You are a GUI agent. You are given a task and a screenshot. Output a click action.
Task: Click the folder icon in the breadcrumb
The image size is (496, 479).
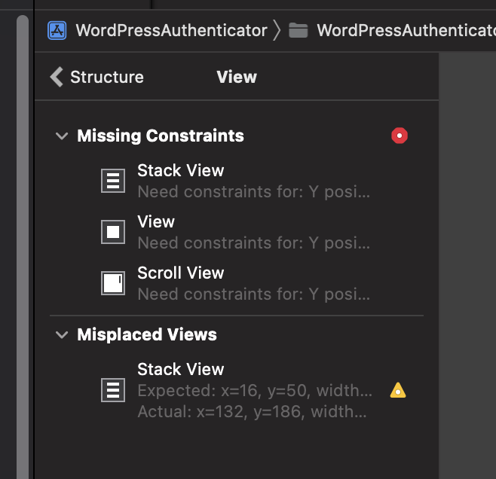point(299,30)
